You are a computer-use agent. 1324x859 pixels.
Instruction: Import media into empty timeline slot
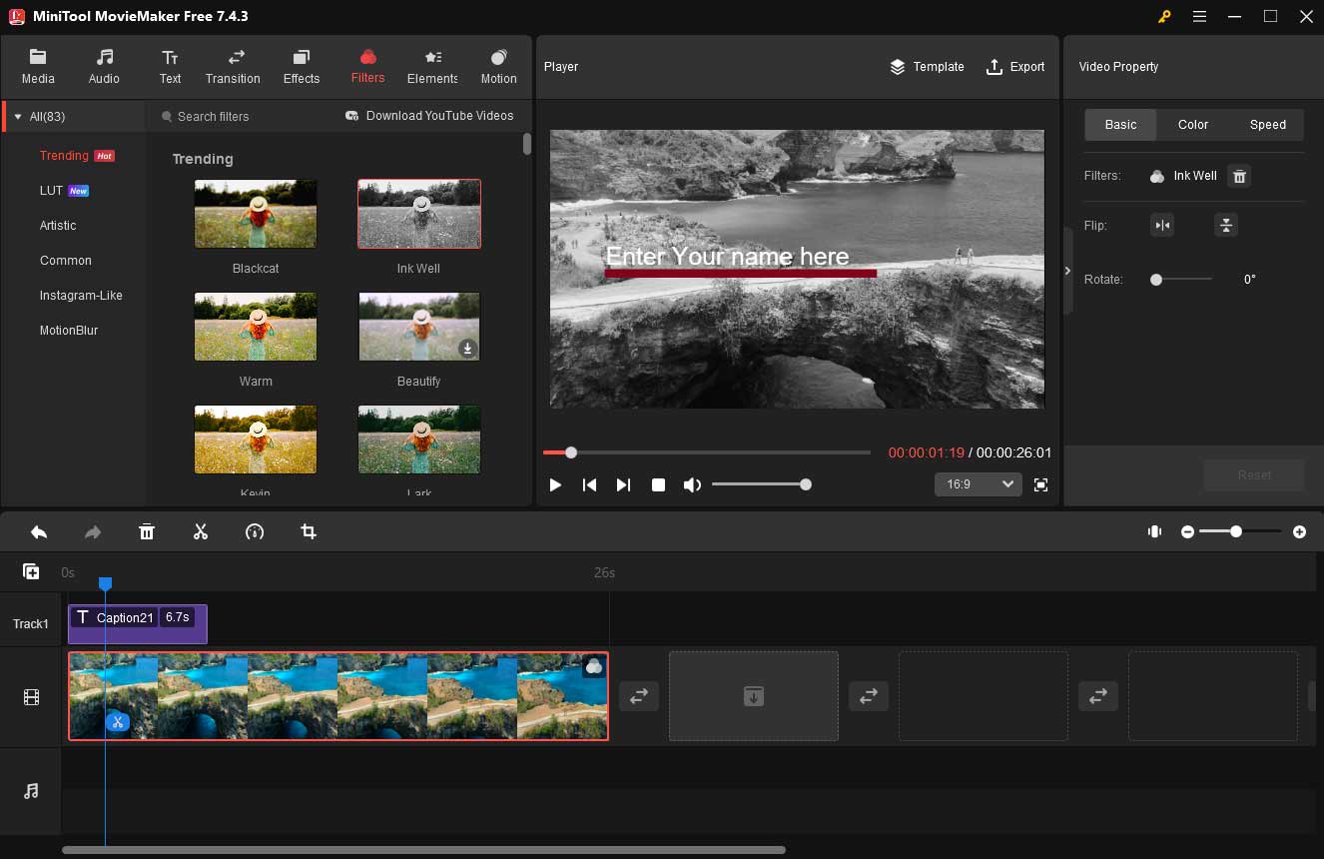click(754, 696)
